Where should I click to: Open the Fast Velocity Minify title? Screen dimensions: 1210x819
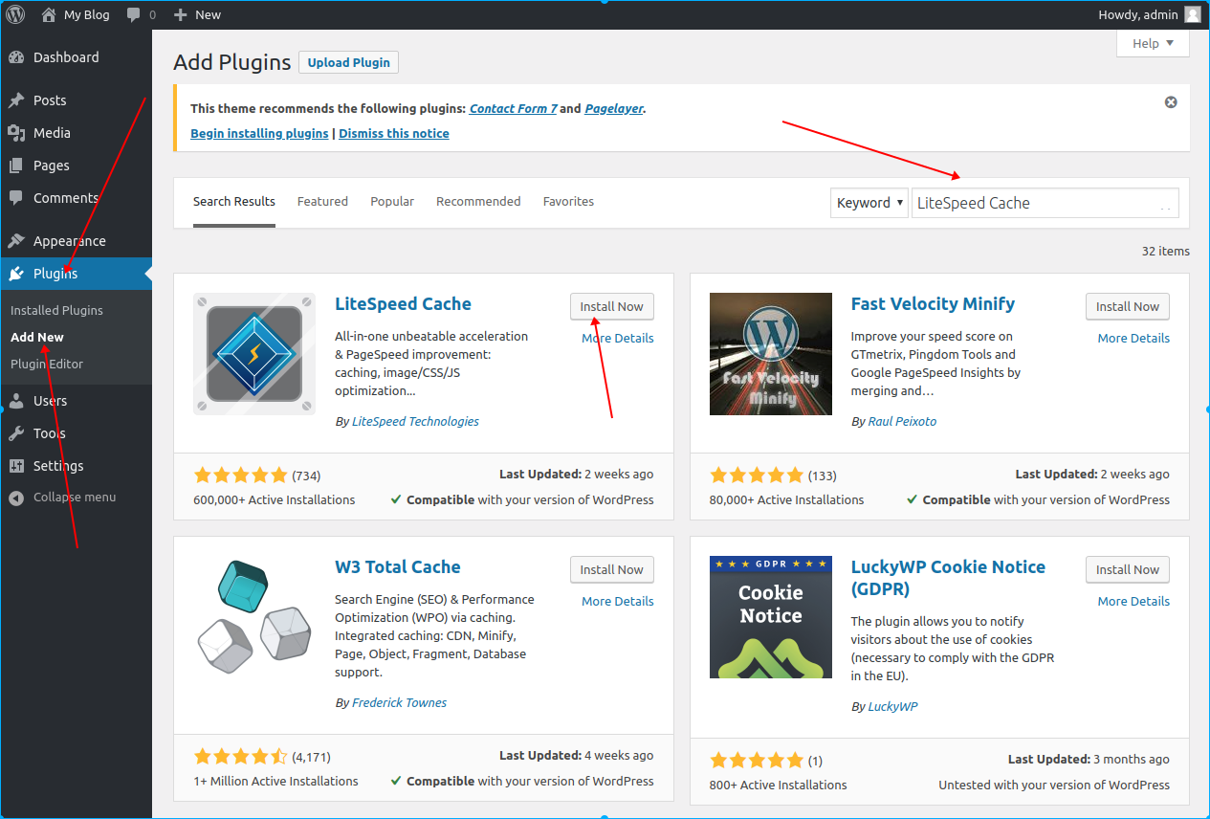[933, 304]
